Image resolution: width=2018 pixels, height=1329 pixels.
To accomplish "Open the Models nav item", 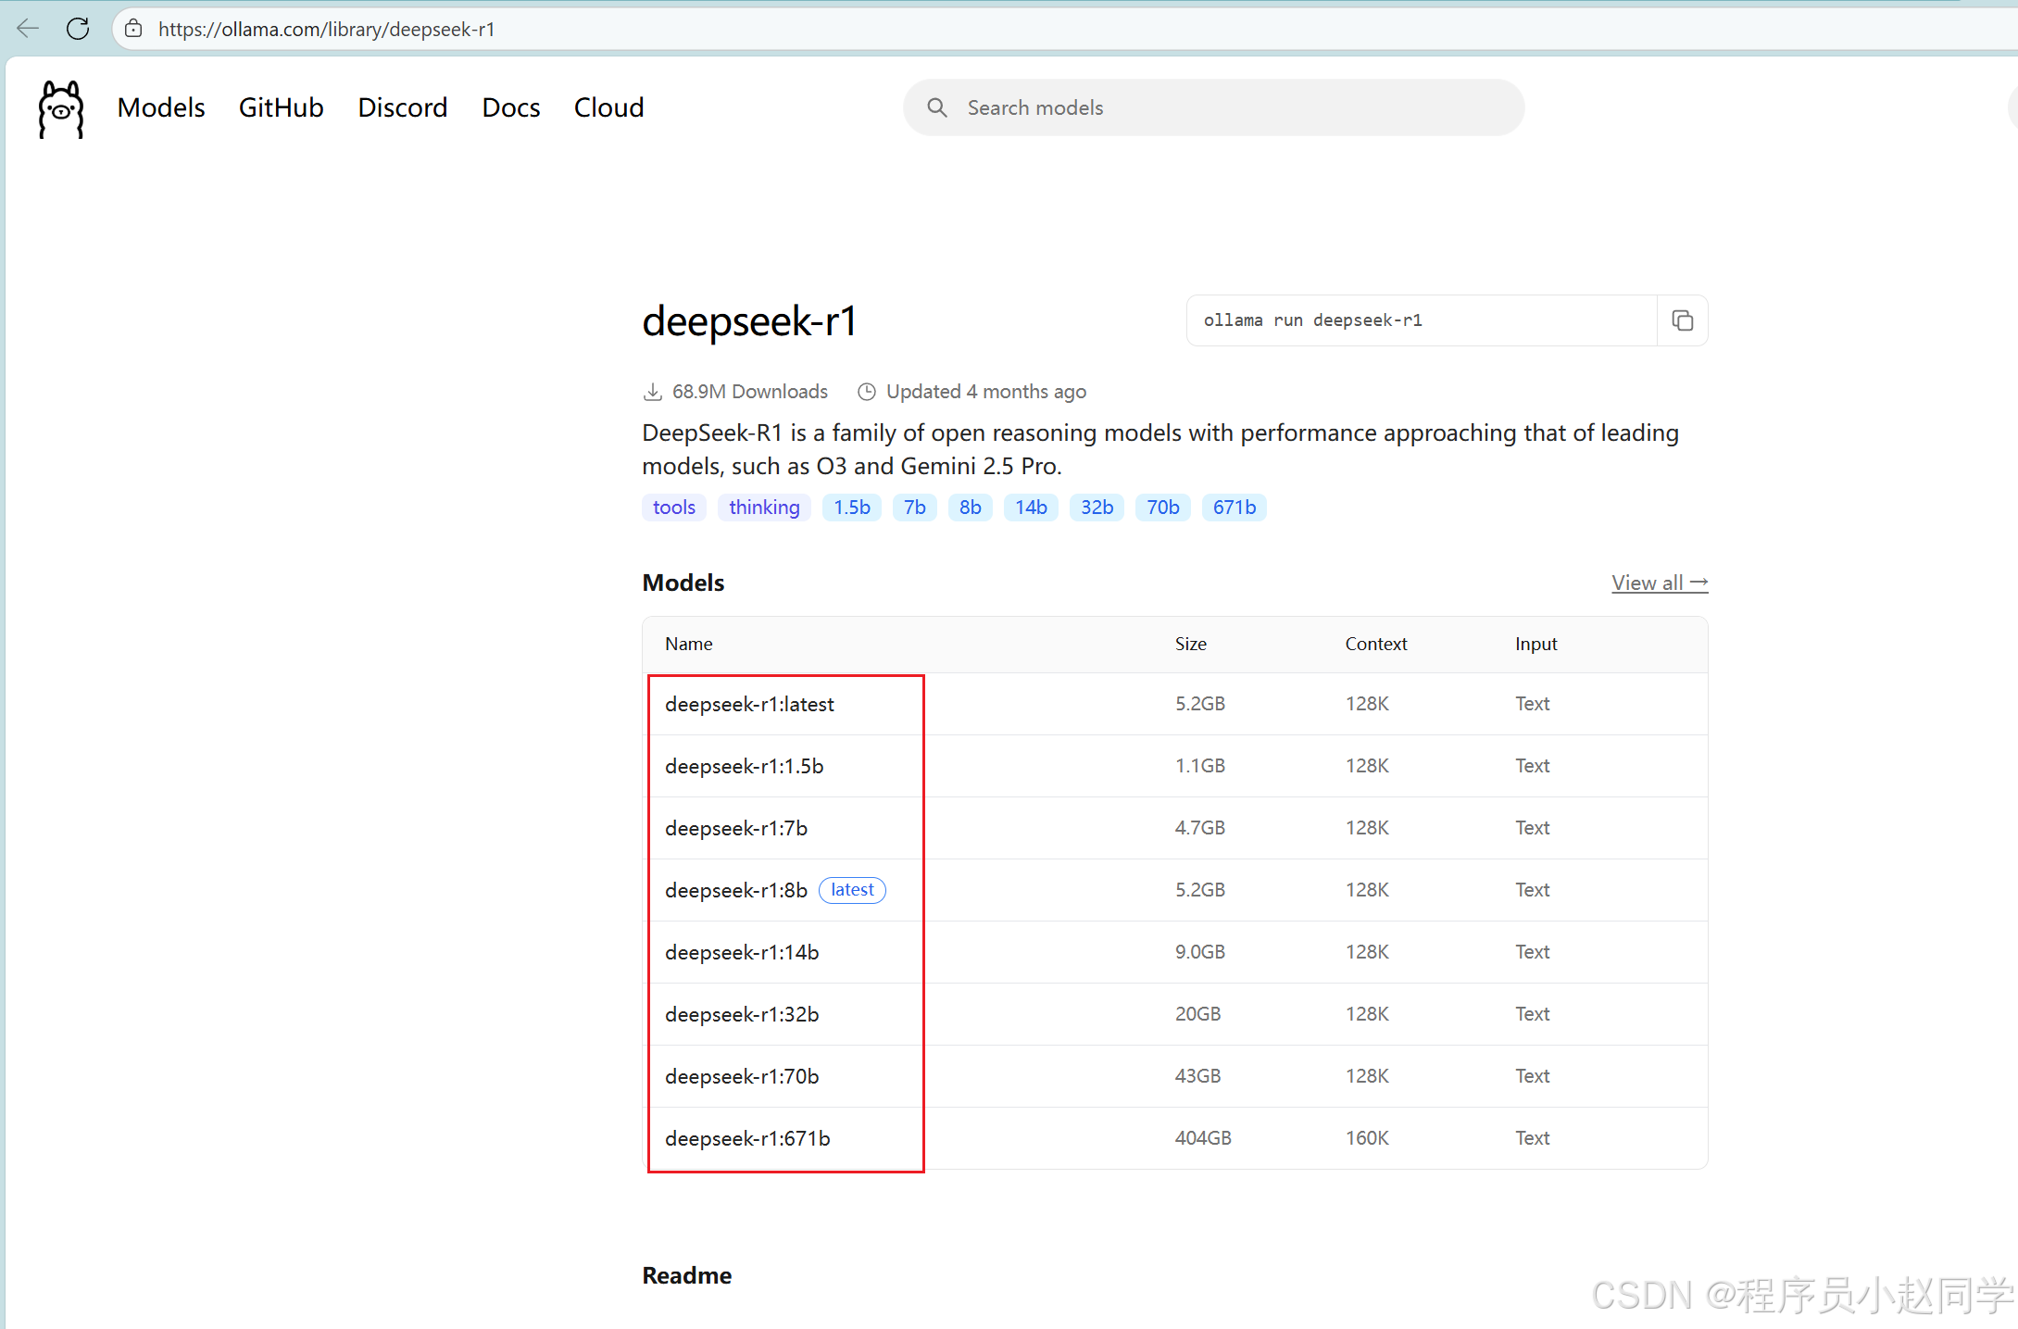I will (161, 107).
